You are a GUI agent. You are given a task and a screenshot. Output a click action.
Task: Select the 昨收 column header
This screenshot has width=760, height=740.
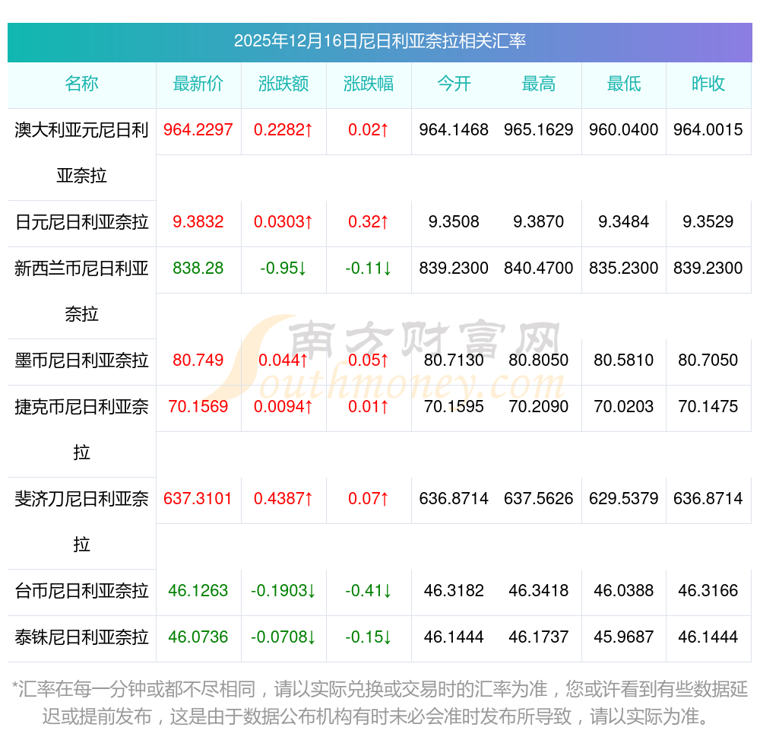708,84
